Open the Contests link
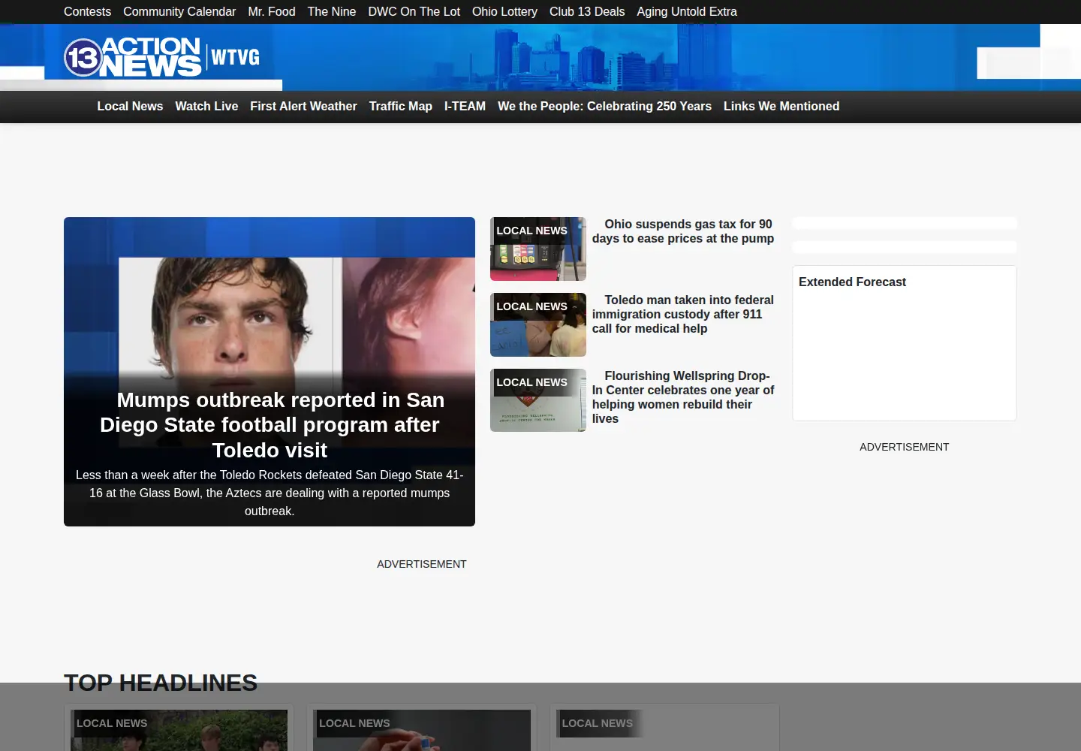 tap(87, 12)
